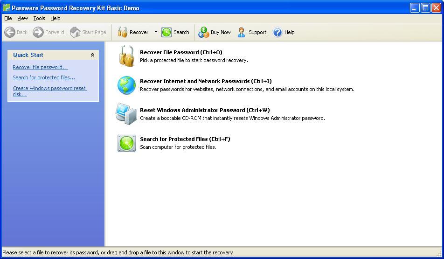Open the File menu
444x259 pixels.
click(x=8, y=18)
